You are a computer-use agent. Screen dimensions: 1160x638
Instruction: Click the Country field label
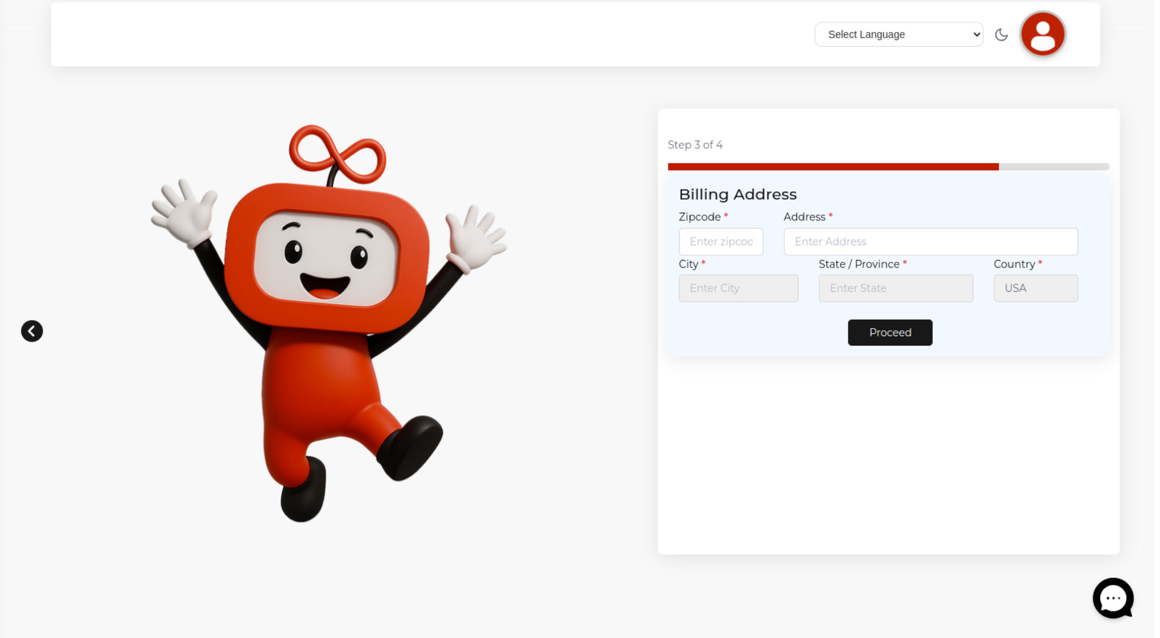(1013, 264)
